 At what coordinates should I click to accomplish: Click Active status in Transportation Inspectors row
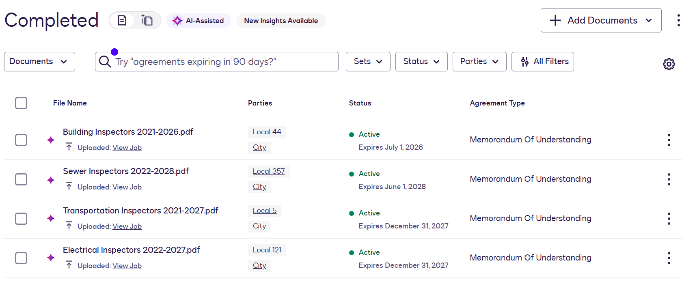pos(369,213)
